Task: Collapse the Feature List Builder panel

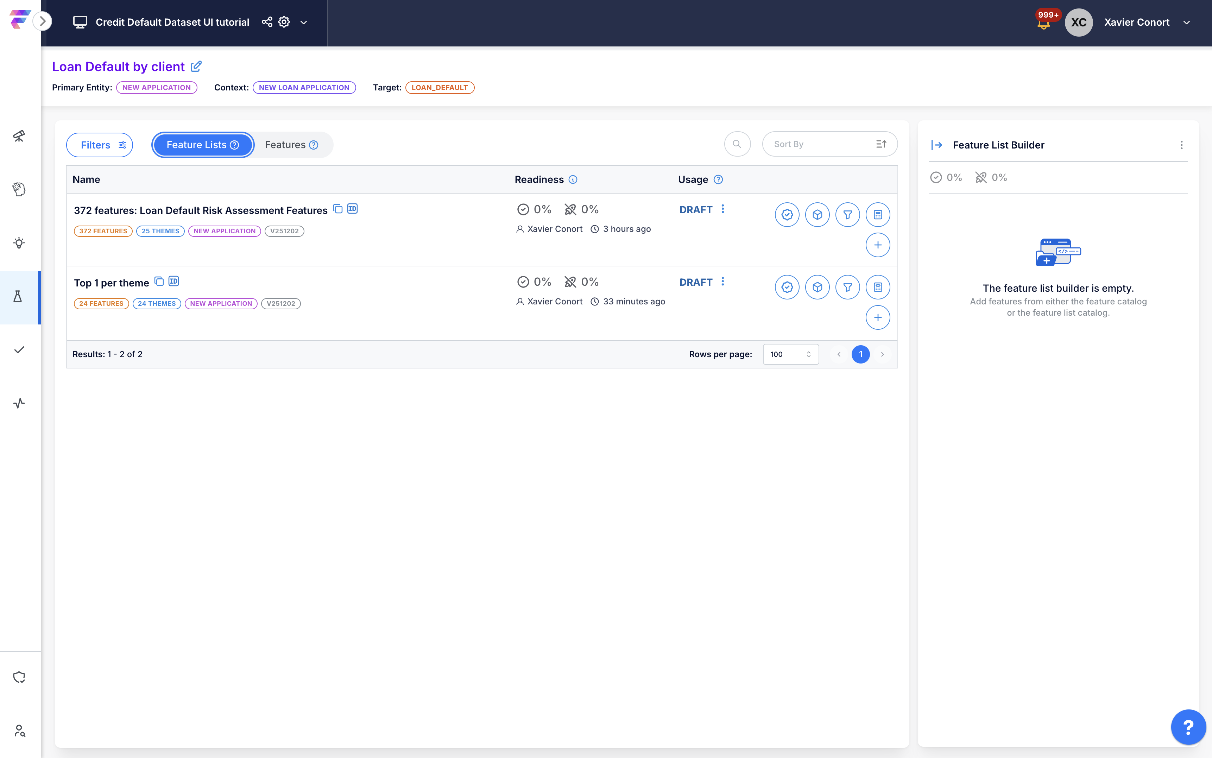Action: pos(936,145)
